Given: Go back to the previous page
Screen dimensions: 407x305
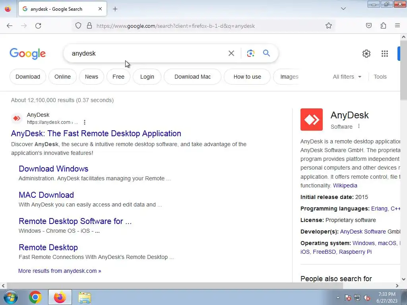Looking at the screenshot, I should click(x=10, y=26).
